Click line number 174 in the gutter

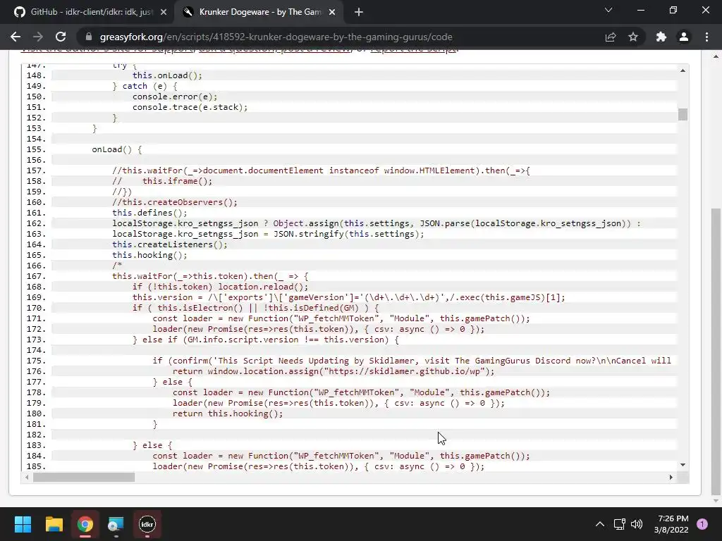pos(37,351)
